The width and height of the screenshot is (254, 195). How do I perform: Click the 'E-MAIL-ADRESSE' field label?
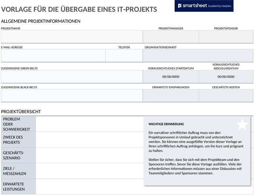click(12, 47)
